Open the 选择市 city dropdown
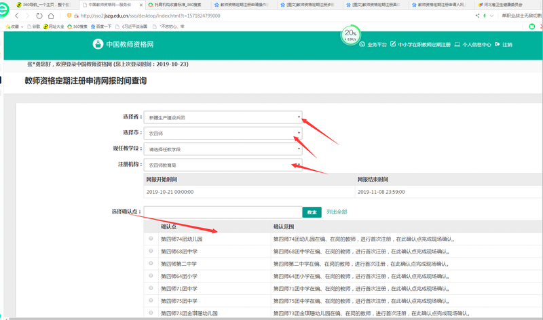This screenshot has height=320, width=543. tap(223, 134)
